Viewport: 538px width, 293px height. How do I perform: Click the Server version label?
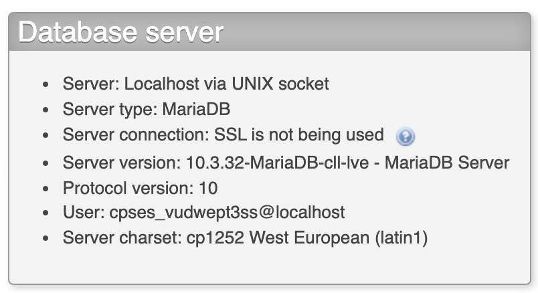point(122,163)
